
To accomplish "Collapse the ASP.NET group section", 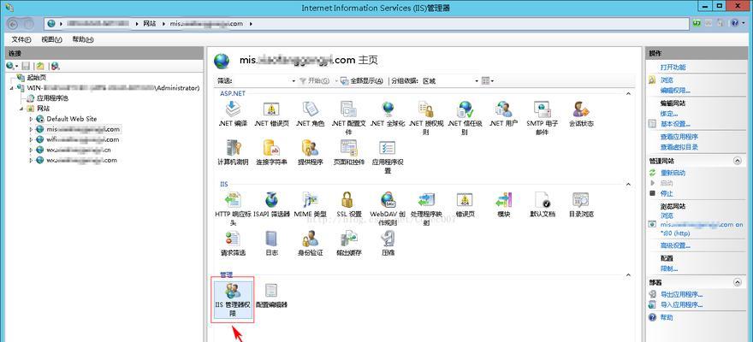I will tap(629, 93).
